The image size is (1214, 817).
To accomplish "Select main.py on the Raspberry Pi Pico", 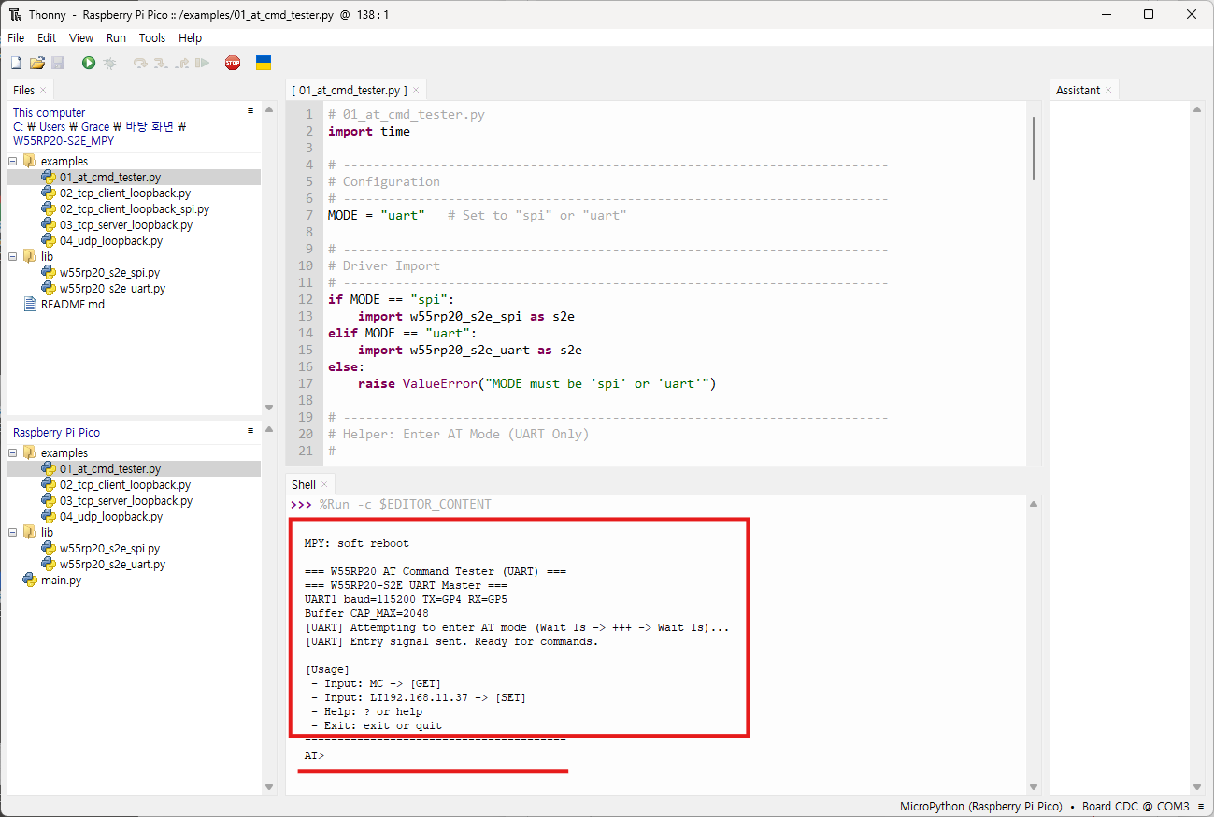I will coord(61,580).
